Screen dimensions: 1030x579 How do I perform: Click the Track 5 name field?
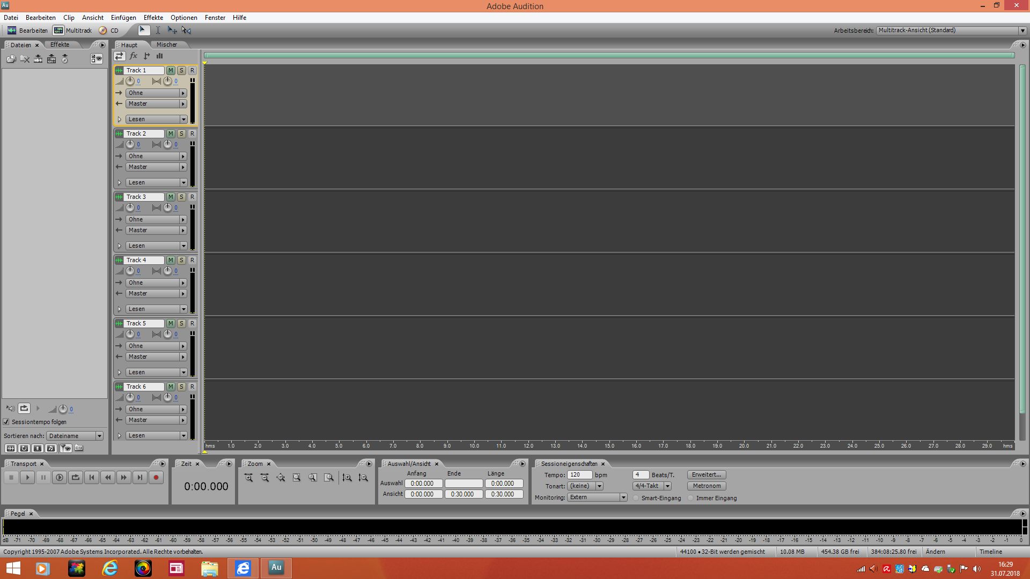[x=144, y=323]
